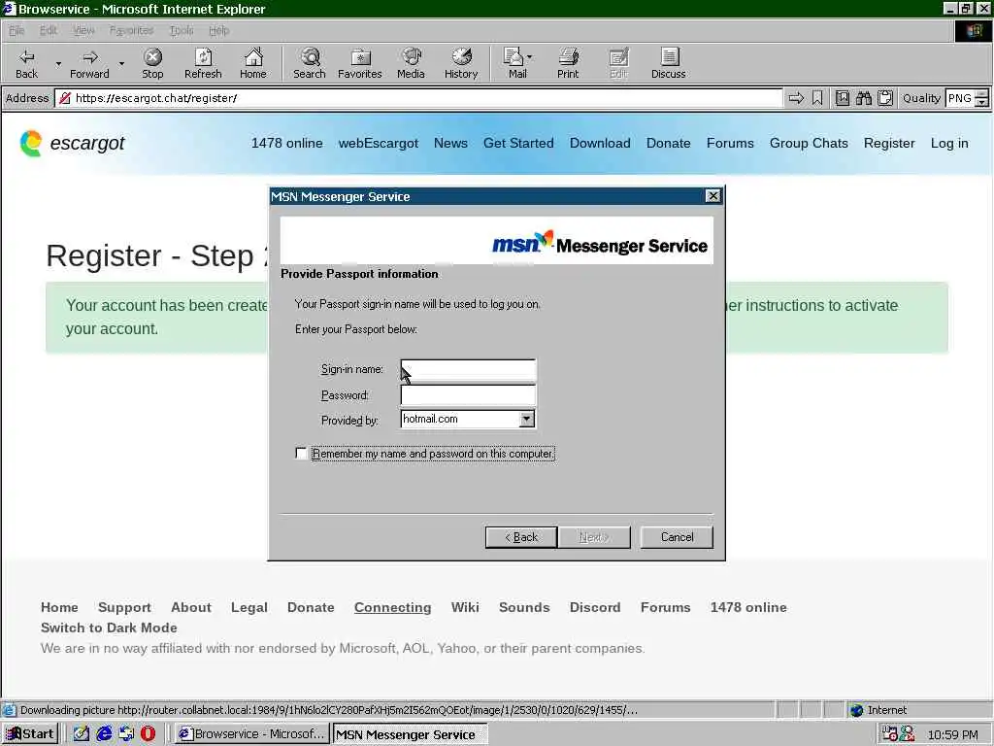Click the Password input field
Image resolution: width=994 pixels, height=746 pixels.
click(469, 395)
